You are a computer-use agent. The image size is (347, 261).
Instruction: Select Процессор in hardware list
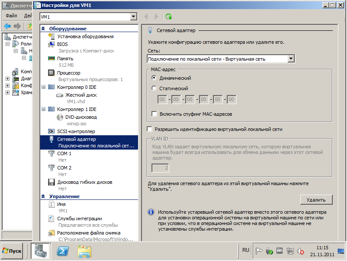click(68, 73)
